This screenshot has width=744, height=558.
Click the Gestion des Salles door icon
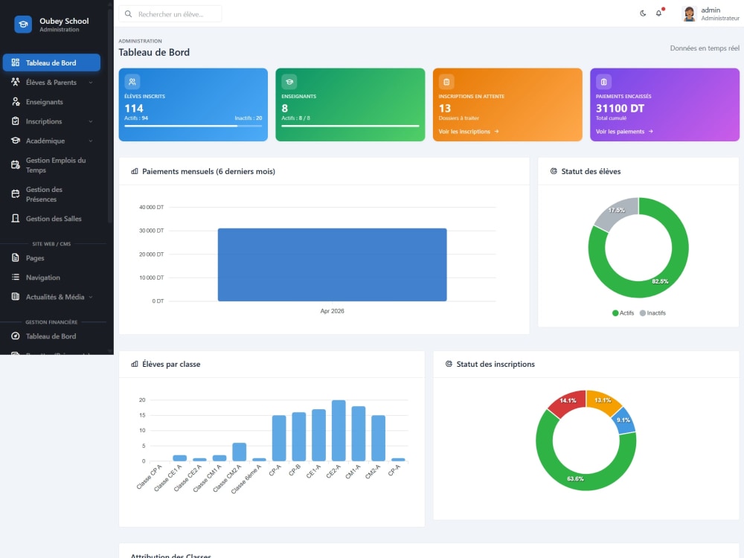coord(15,218)
